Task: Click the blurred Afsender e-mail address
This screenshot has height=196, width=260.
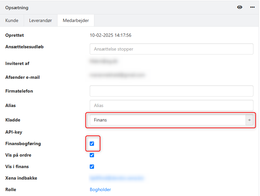Action: 117,75
